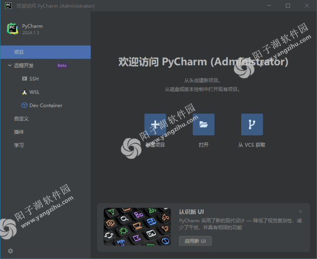The height and width of the screenshot is (259, 317).
Task: Click the 新建项目 label
Action: point(155,145)
